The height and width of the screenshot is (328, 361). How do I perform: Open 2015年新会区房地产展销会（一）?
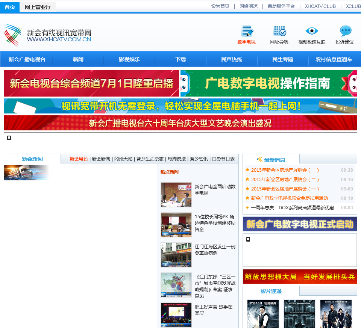285,189
